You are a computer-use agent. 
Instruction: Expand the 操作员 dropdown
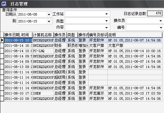coord(161,21)
